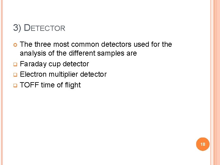
Task: Click the 'Electron multiplier detector' text line
Action: point(63,75)
